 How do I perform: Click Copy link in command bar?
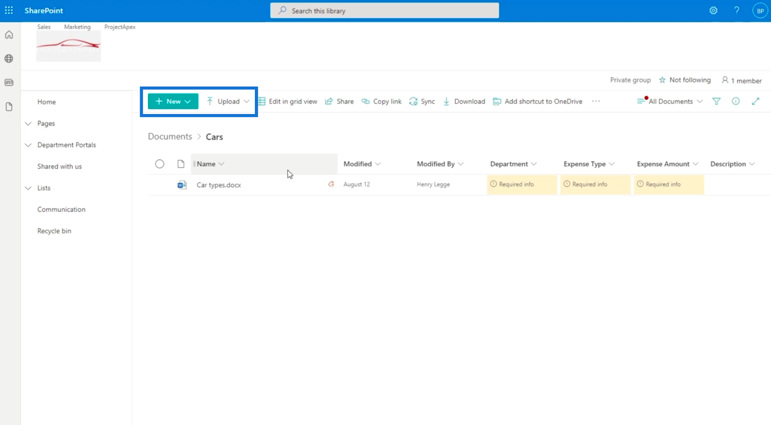[382, 101]
